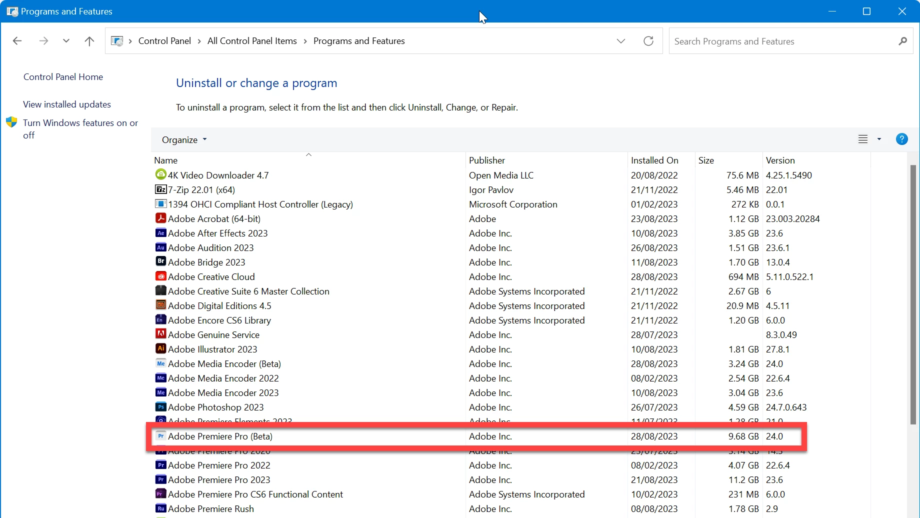The width and height of the screenshot is (920, 518).
Task: Click the Open Media LLC publisher cell
Action: (x=501, y=175)
